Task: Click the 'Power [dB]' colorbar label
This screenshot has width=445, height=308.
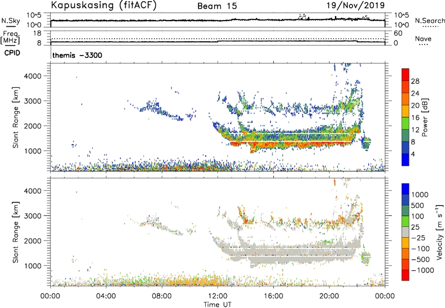Action: [x=425, y=117]
